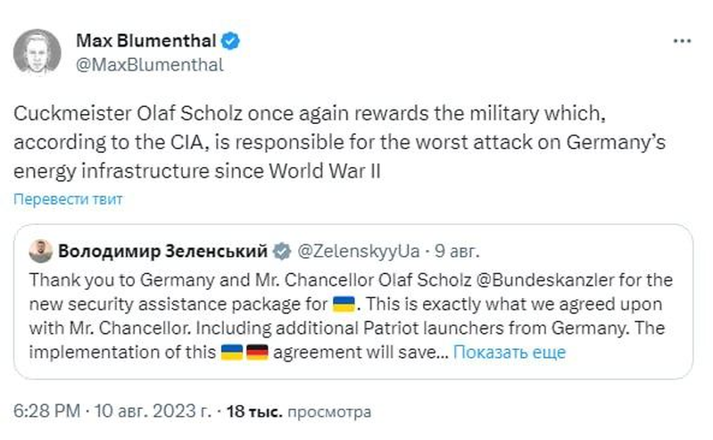Open the Max Blumenthal display name link
Image resolution: width=713 pixels, height=440 pixels.
[145, 41]
